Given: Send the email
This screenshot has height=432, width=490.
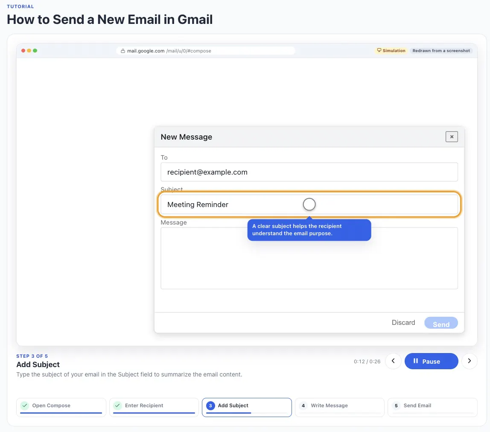Looking at the screenshot, I should click(x=441, y=323).
